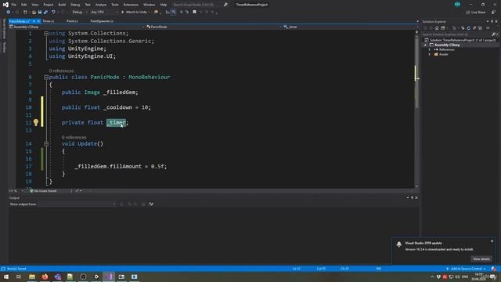Open the account avatar in title bar
Viewport: 501px width, 282px height.
click(457, 5)
